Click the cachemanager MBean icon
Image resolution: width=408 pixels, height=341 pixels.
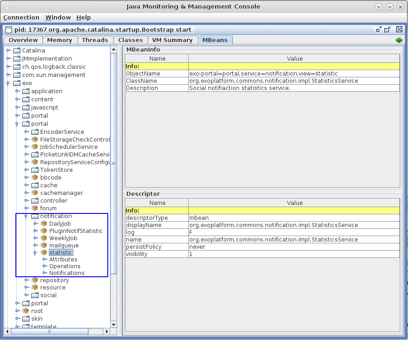34,193
